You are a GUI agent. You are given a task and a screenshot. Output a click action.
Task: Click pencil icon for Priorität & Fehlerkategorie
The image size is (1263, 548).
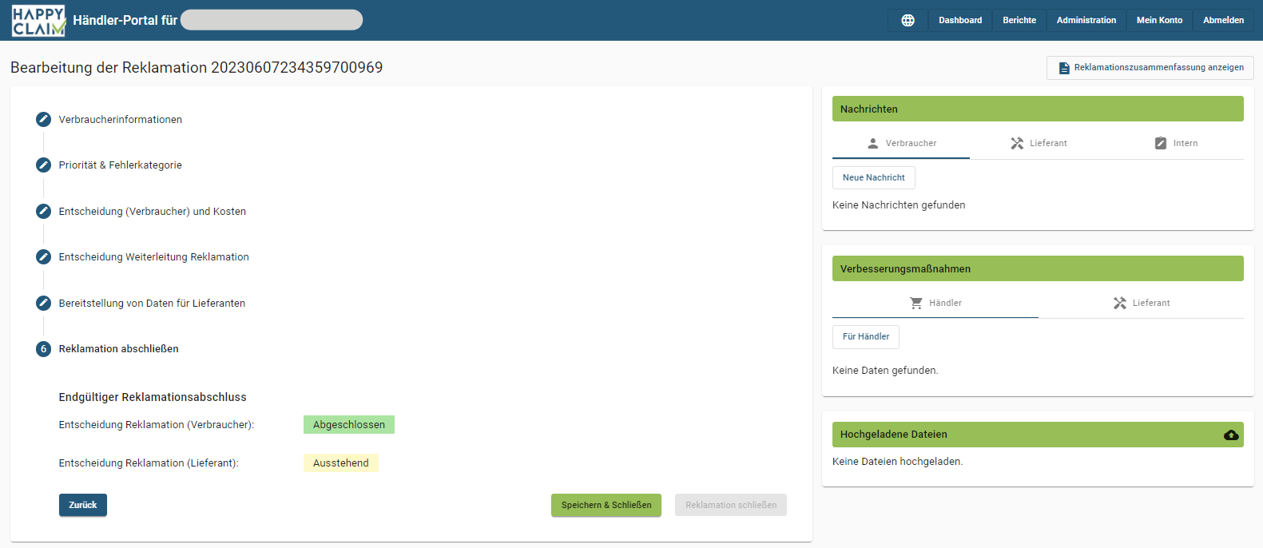tap(44, 165)
